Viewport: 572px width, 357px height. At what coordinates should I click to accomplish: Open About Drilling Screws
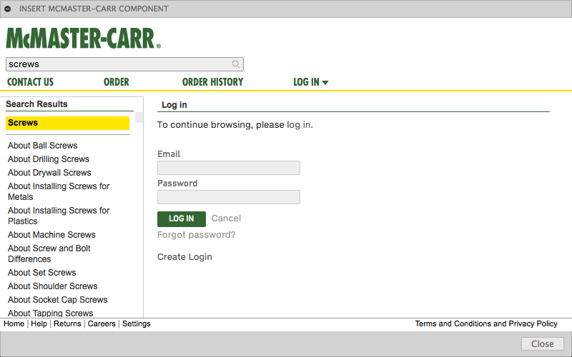49,159
